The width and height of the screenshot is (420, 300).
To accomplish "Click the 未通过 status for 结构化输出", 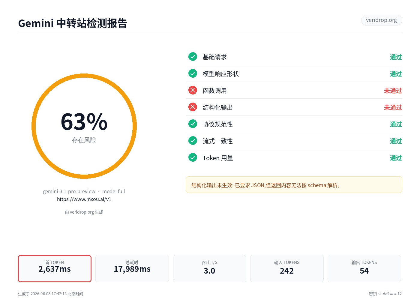I will [x=393, y=107].
